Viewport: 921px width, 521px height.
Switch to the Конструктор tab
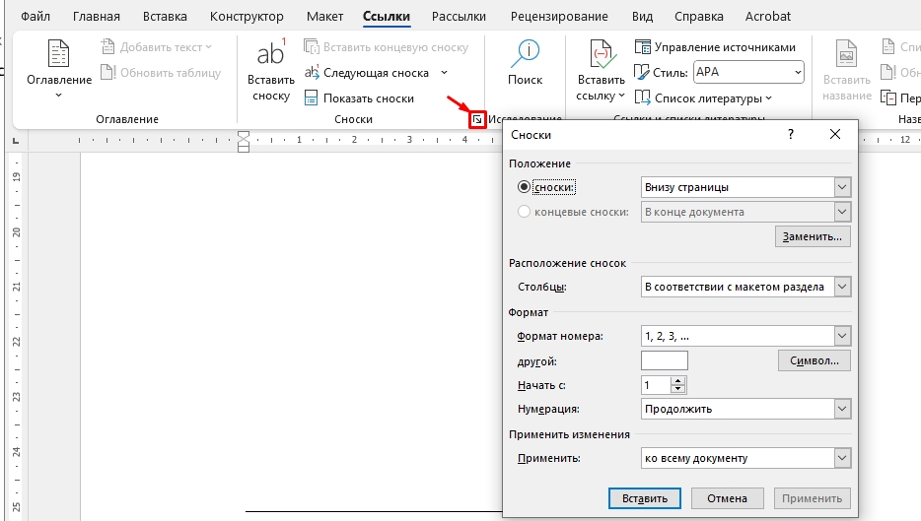(x=247, y=17)
